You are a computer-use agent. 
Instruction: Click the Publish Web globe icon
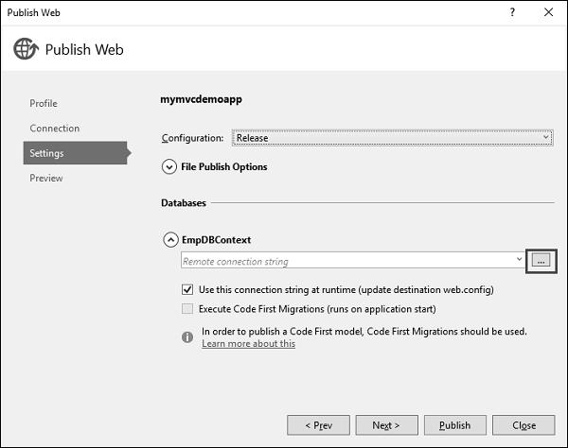point(26,49)
